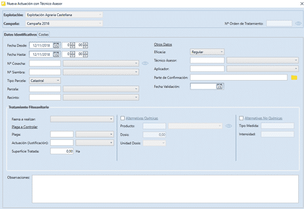Expand the Parcela dropdown list
The height and width of the screenshot is (209, 304).
tap(101, 89)
